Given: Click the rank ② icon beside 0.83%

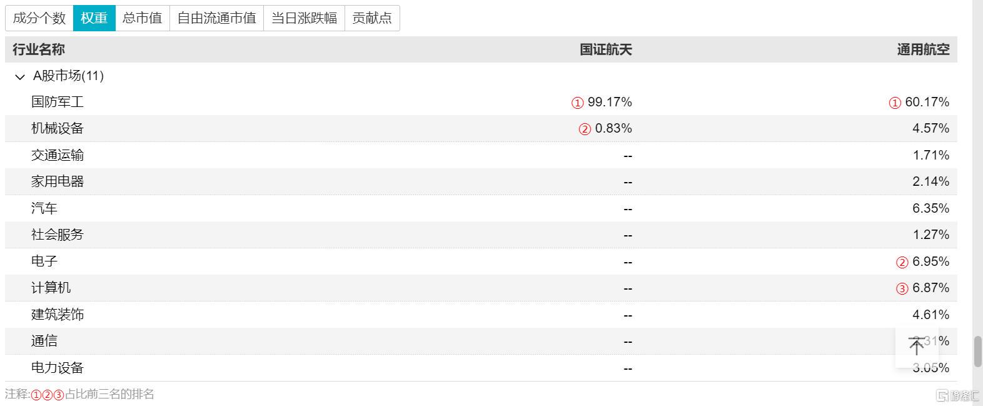Looking at the screenshot, I should [x=585, y=129].
